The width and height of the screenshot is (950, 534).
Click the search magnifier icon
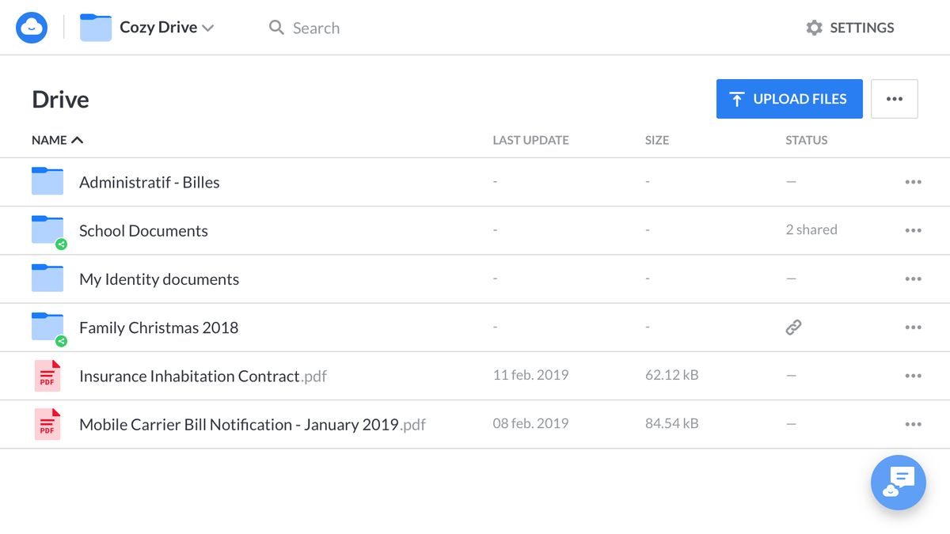pos(276,27)
